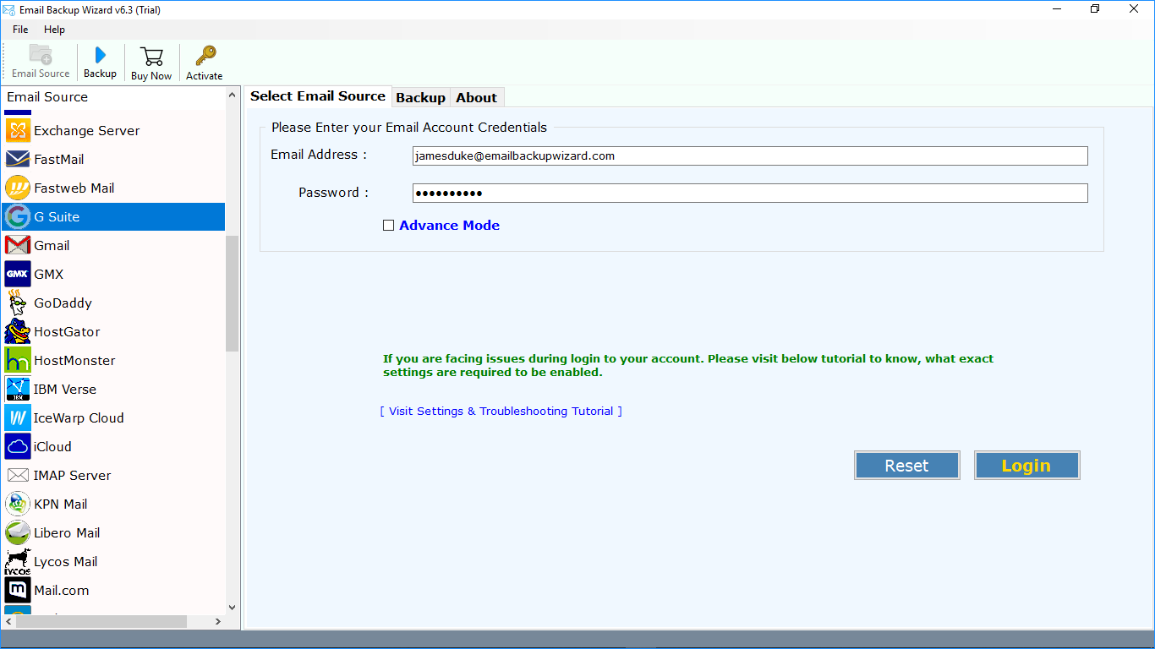Image resolution: width=1155 pixels, height=649 pixels.
Task: Choose the Libero Mail icon
Action: click(x=18, y=532)
